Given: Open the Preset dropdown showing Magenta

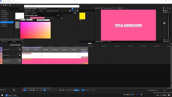Looking at the screenshot, I should (x=52, y=13).
